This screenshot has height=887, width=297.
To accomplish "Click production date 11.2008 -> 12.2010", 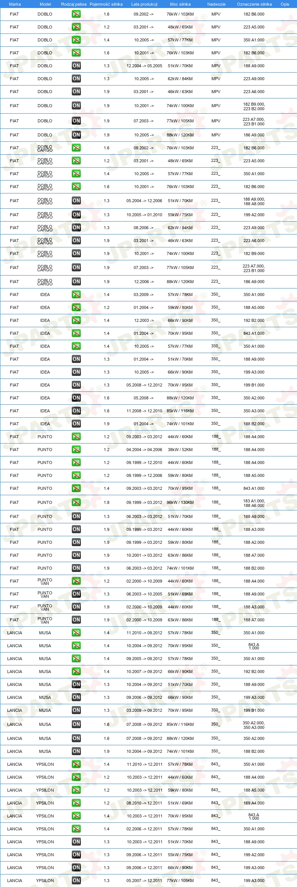I will tap(144, 411).
